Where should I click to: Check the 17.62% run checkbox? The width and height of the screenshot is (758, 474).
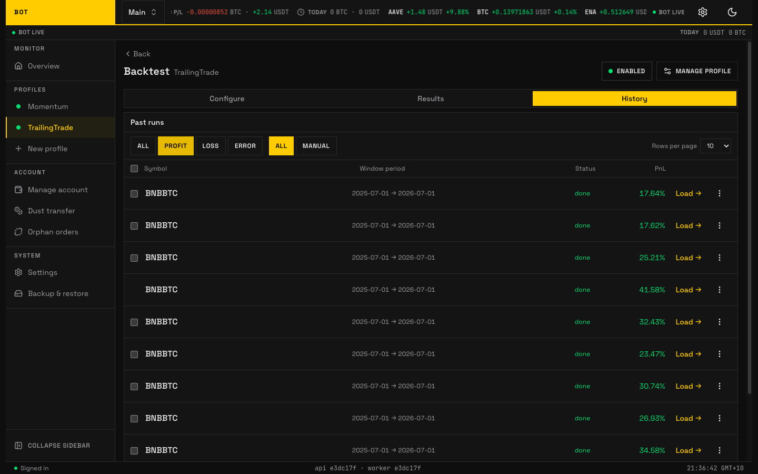[134, 226]
